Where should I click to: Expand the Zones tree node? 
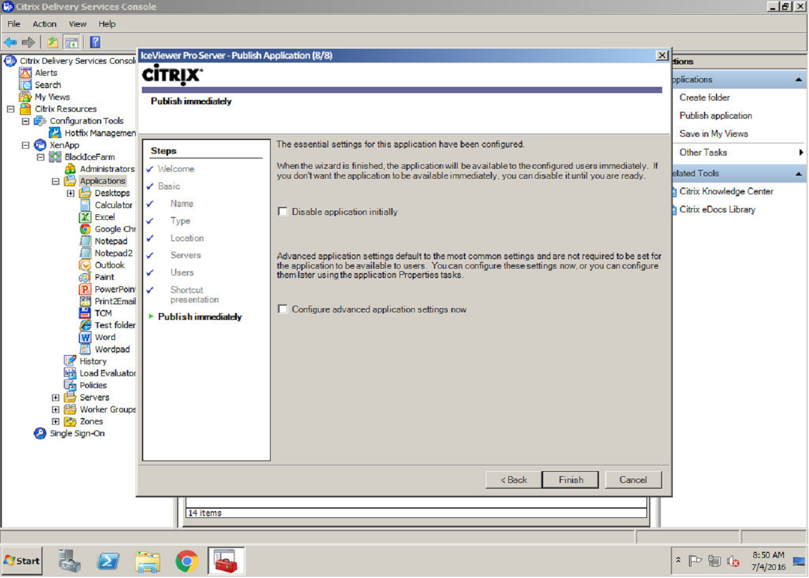click(x=56, y=422)
